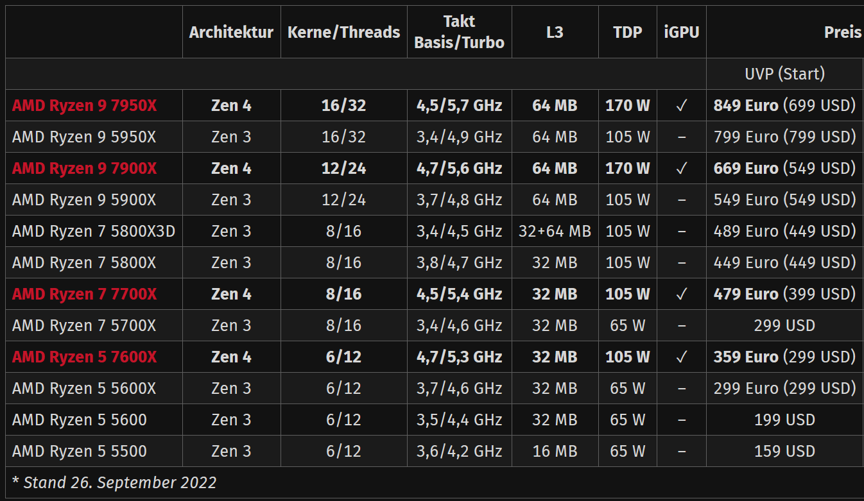
Task: Click the iGPU checkmark for Ryzen 5 7600X
Action: [x=682, y=357]
